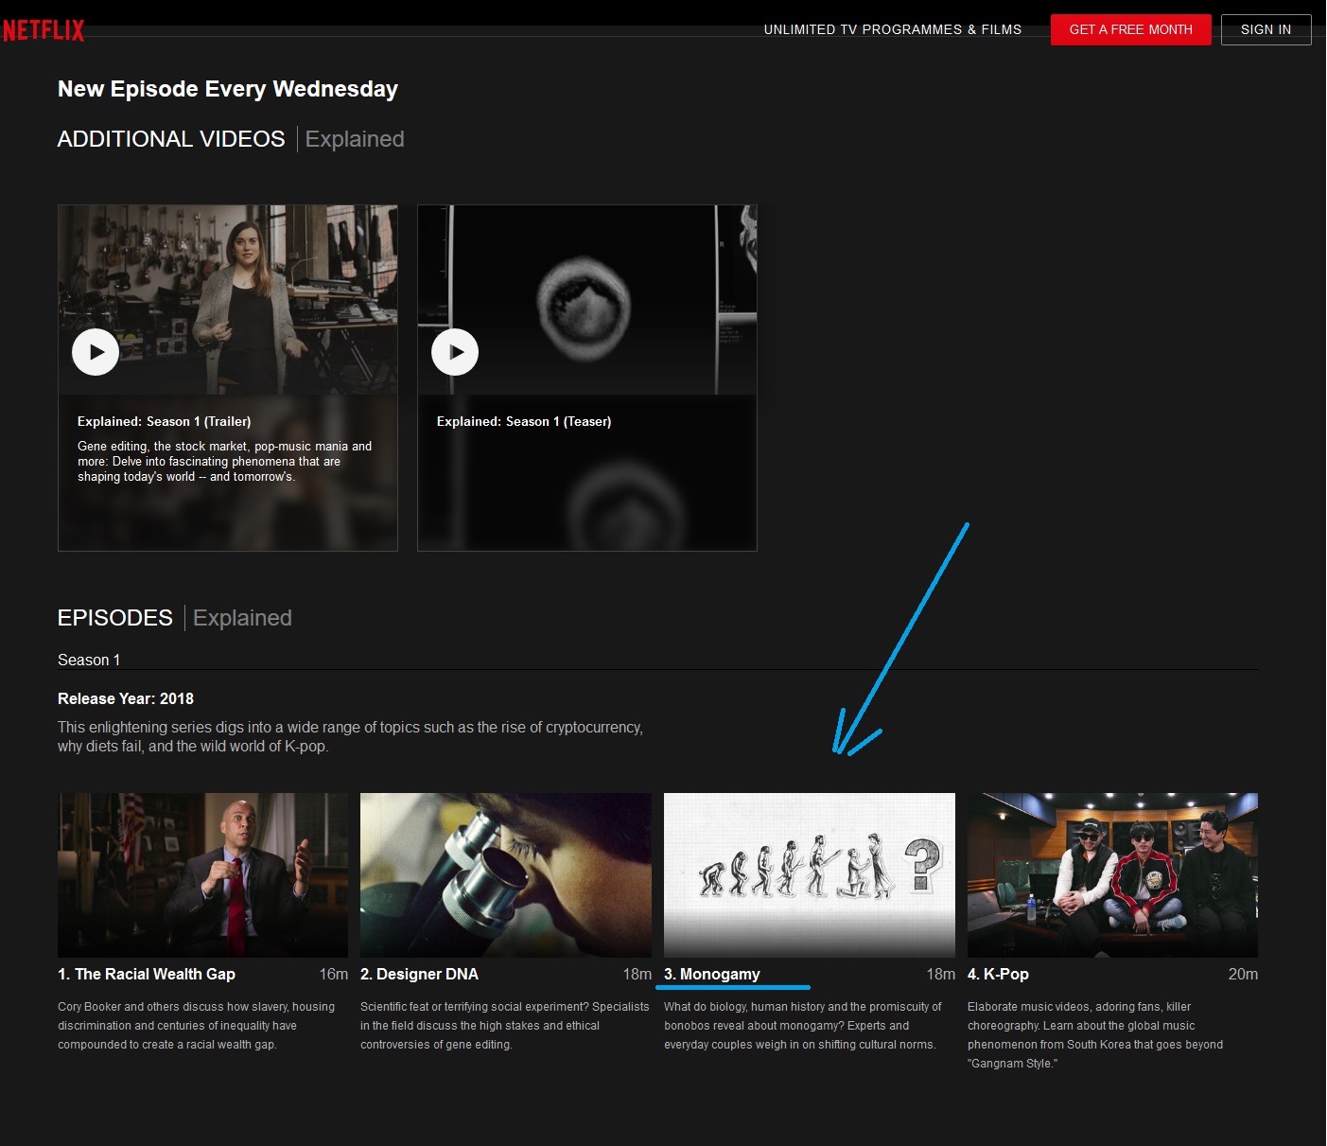Click 'Explained' label beside EPISODES
The width and height of the screenshot is (1327, 1146).
242,618
